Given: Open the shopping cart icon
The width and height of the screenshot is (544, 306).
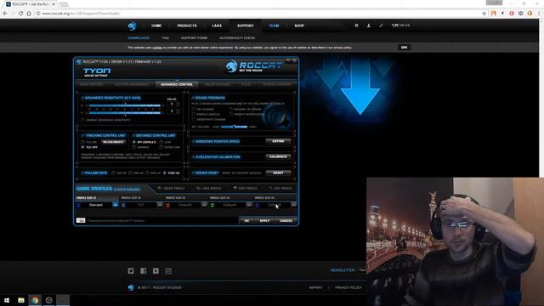Looking at the screenshot, I should (x=356, y=25).
